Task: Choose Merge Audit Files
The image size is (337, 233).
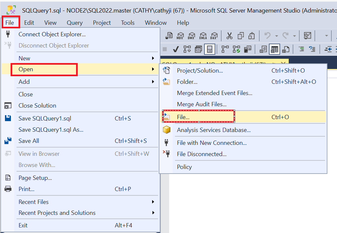Action: (x=243, y=104)
